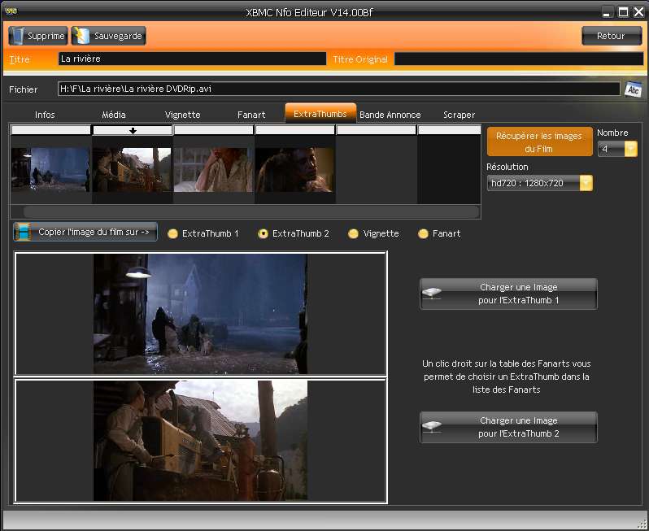The height and width of the screenshot is (531, 649).
Task: Select the woman in white thumbnail
Action: pyautogui.click(x=213, y=169)
